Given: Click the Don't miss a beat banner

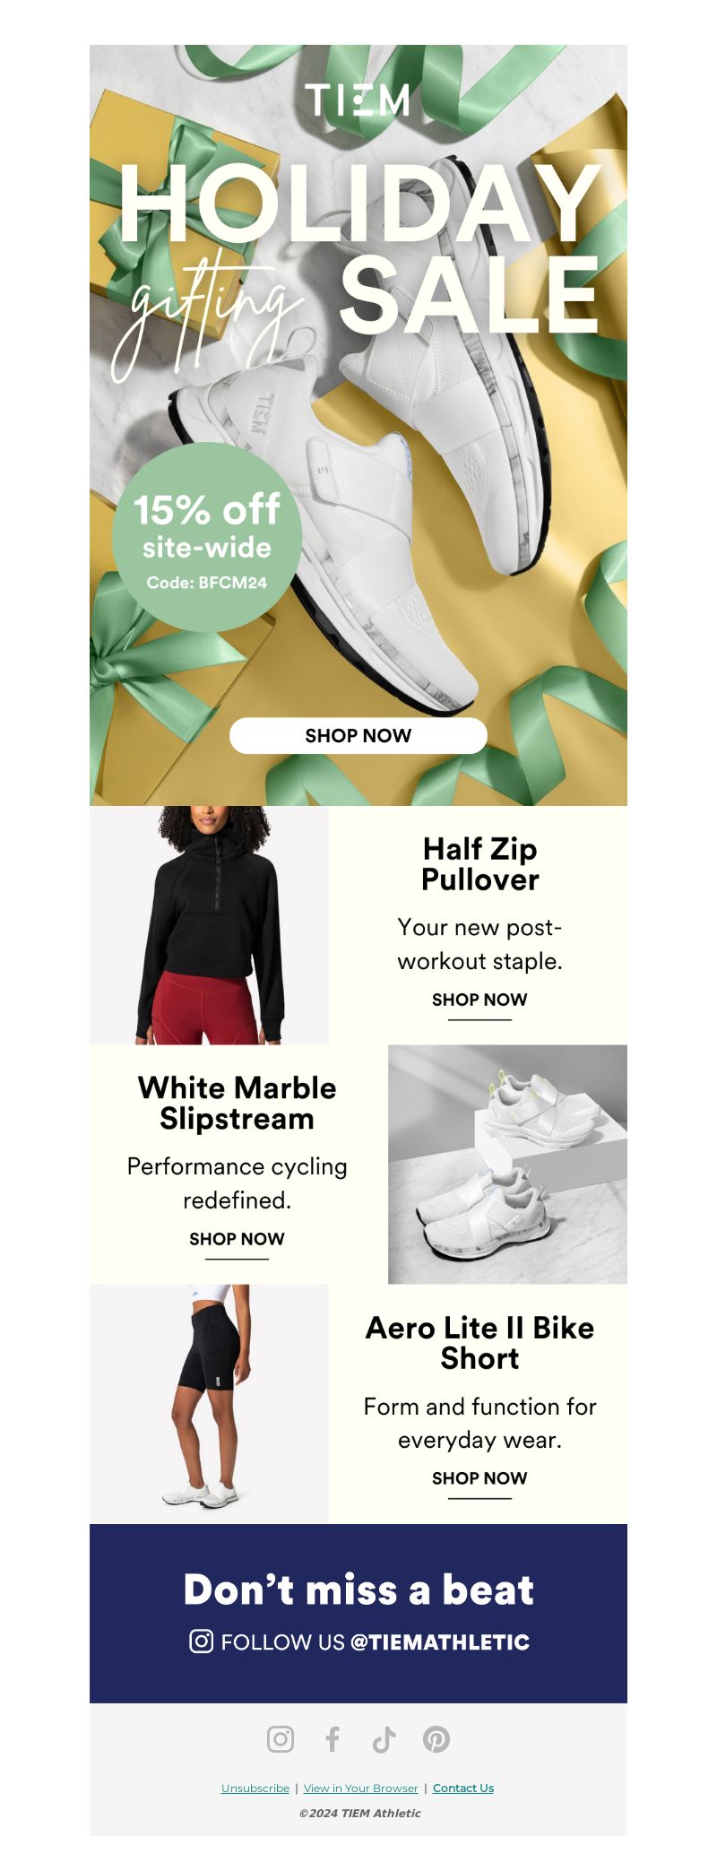Looking at the screenshot, I should [358, 1614].
